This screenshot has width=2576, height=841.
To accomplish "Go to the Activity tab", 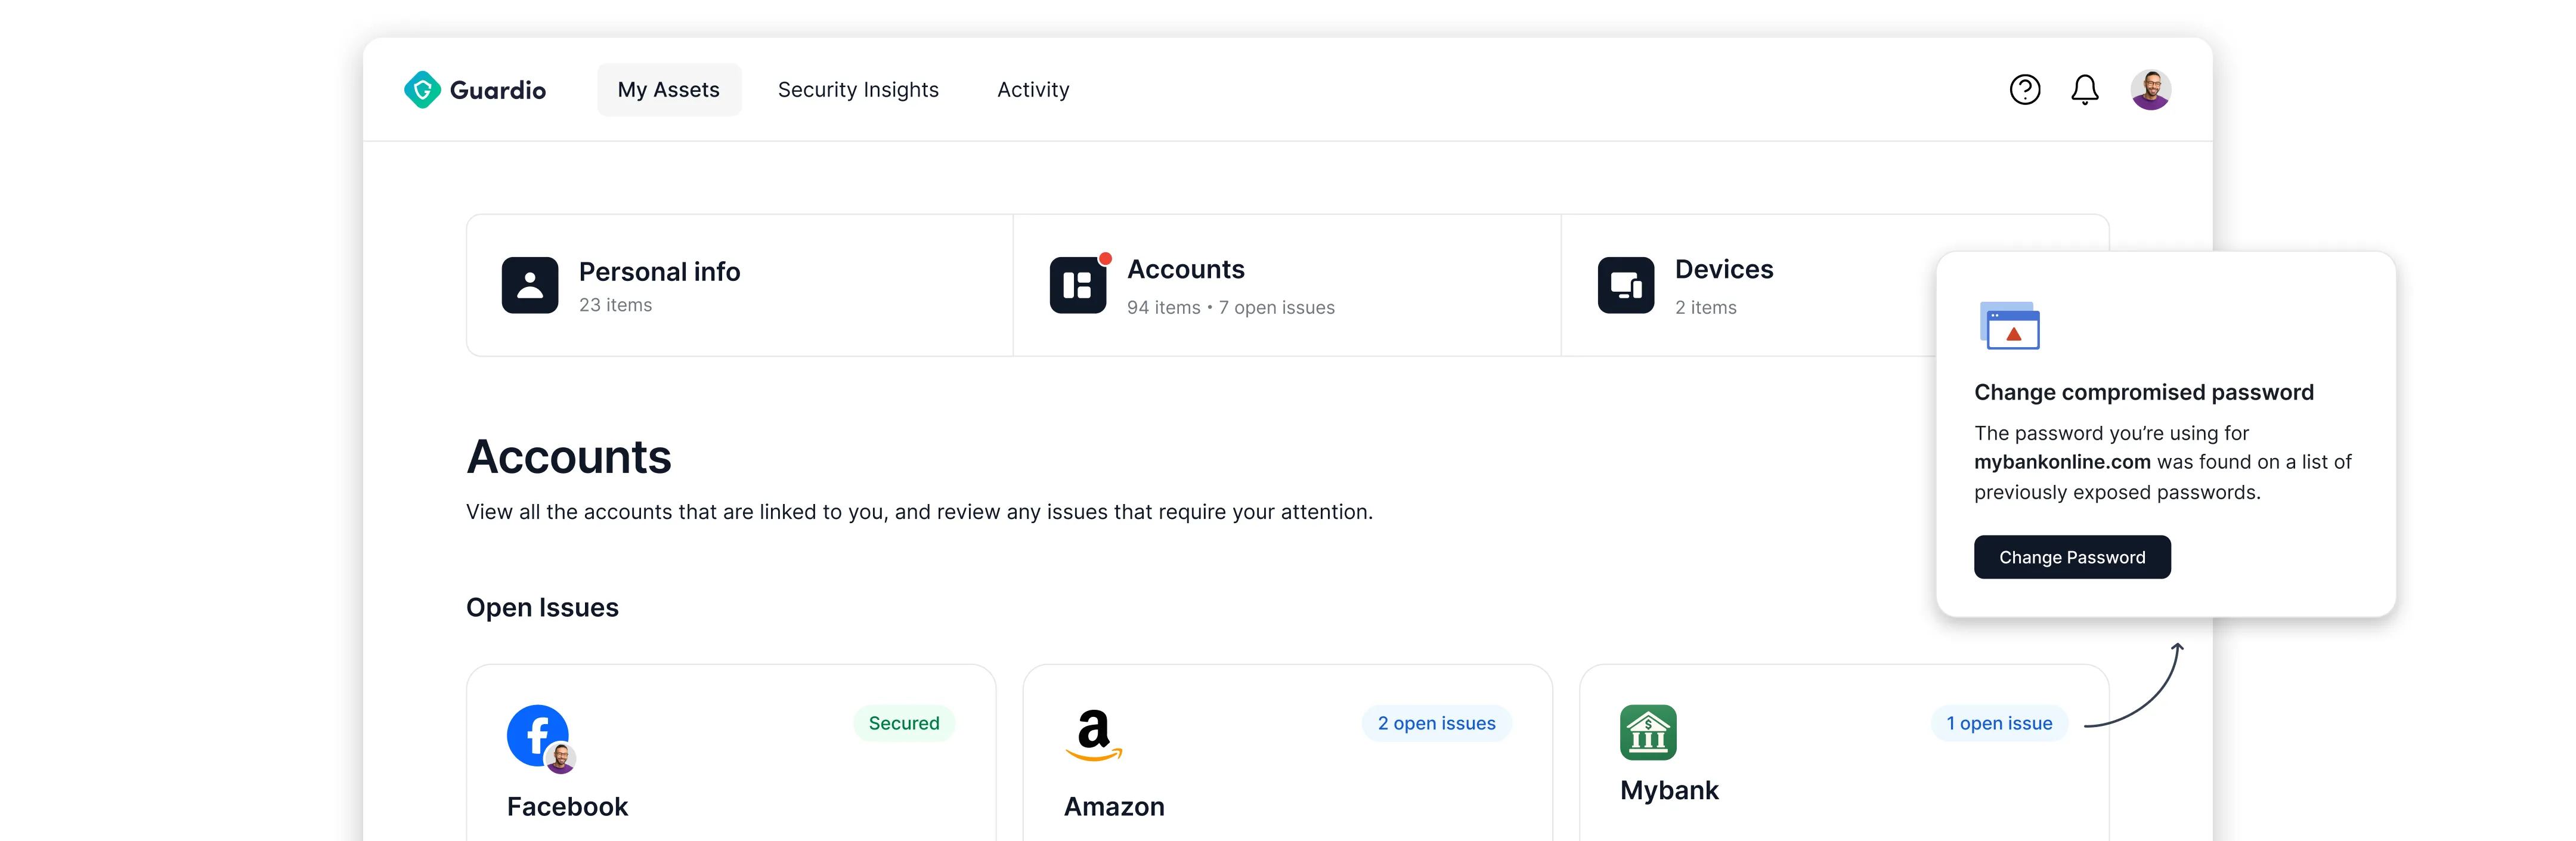I will click(x=1033, y=90).
